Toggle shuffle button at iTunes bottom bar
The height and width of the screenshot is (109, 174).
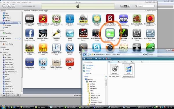(9, 95)
